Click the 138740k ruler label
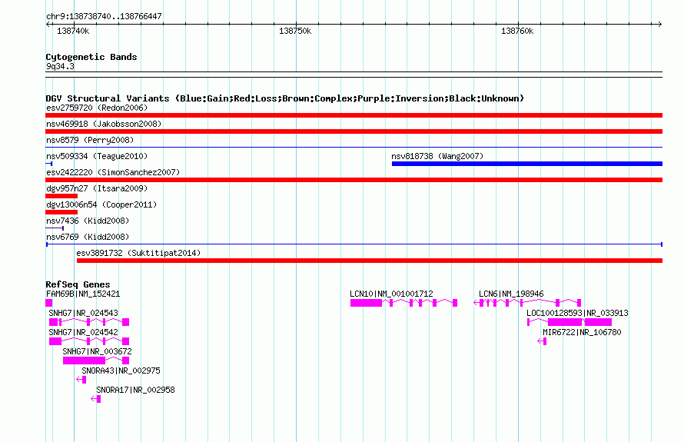The width and height of the screenshot is (684, 442). click(73, 31)
